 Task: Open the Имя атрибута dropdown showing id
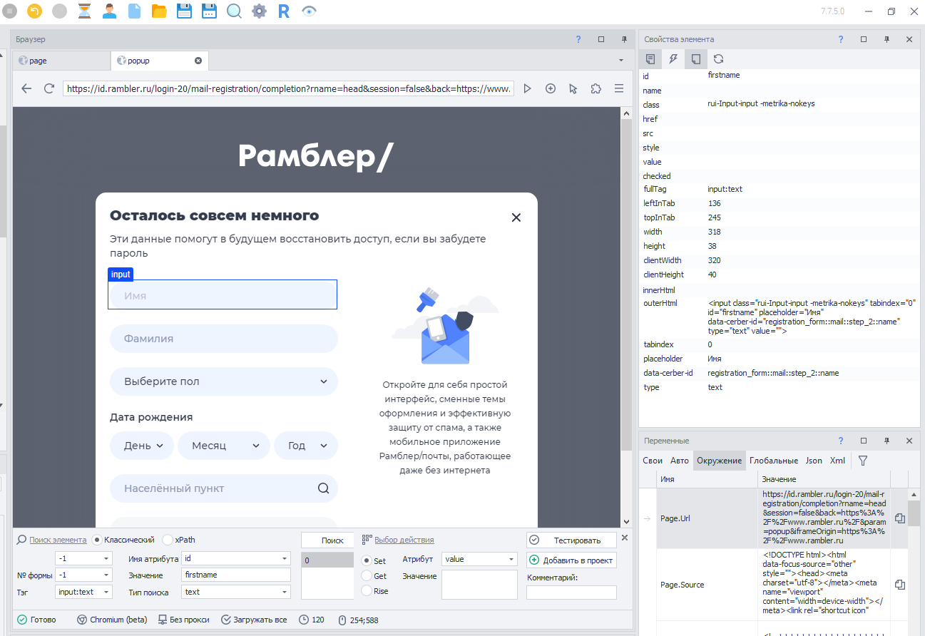pyautogui.click(x=237, y=558)
